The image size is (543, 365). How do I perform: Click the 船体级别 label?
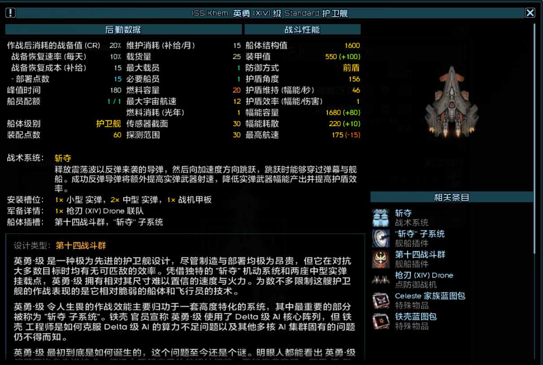click(x=23, y=124)
